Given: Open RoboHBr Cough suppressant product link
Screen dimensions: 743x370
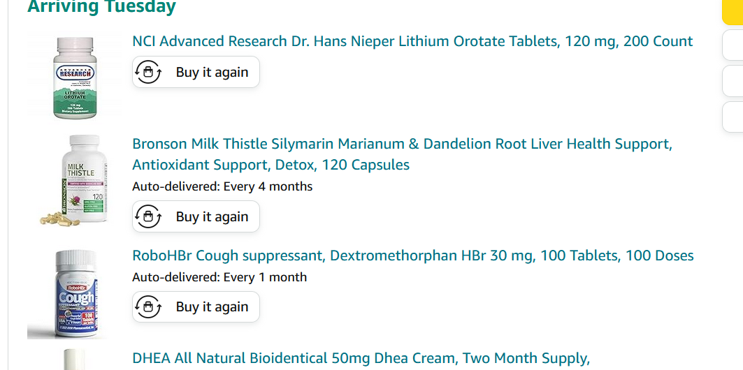Looking at the screenshot, I should 412,256.
